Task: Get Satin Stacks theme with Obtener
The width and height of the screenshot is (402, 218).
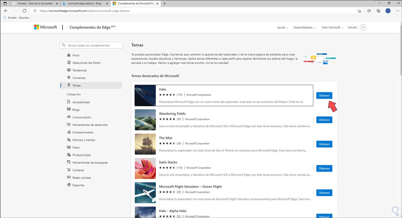Action: (x=324, y=168)
